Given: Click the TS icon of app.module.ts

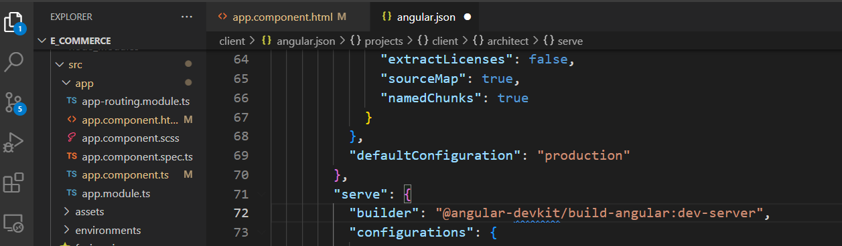Looking at the screenshot, I should [x=72, y=193].
